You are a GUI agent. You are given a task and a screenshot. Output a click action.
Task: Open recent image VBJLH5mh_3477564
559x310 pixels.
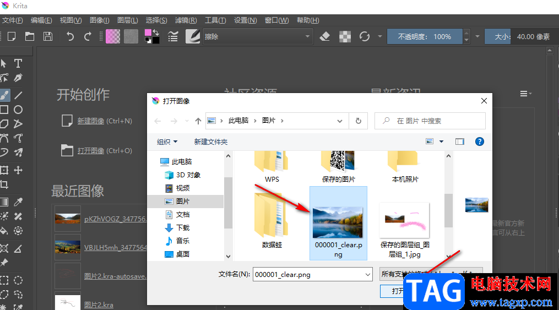[115, 247]
